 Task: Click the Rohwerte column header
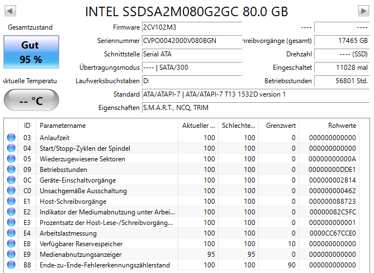point(329,125)
